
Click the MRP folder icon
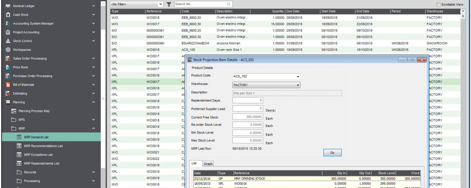(x=14, y=128)
